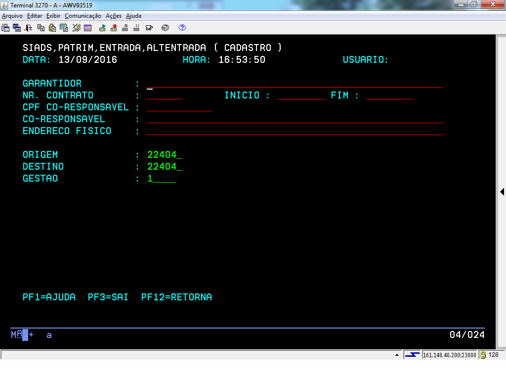The image size is (506, 380).
Task: Click the play macro icon
Action: pos(102,28)
